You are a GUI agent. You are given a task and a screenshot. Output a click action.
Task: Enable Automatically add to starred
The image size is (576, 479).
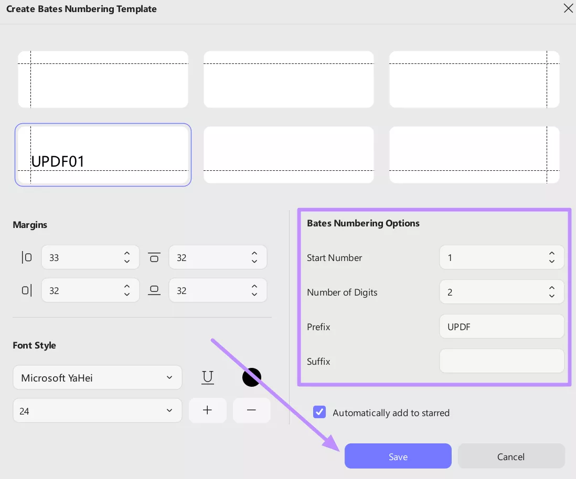[319, 412]
